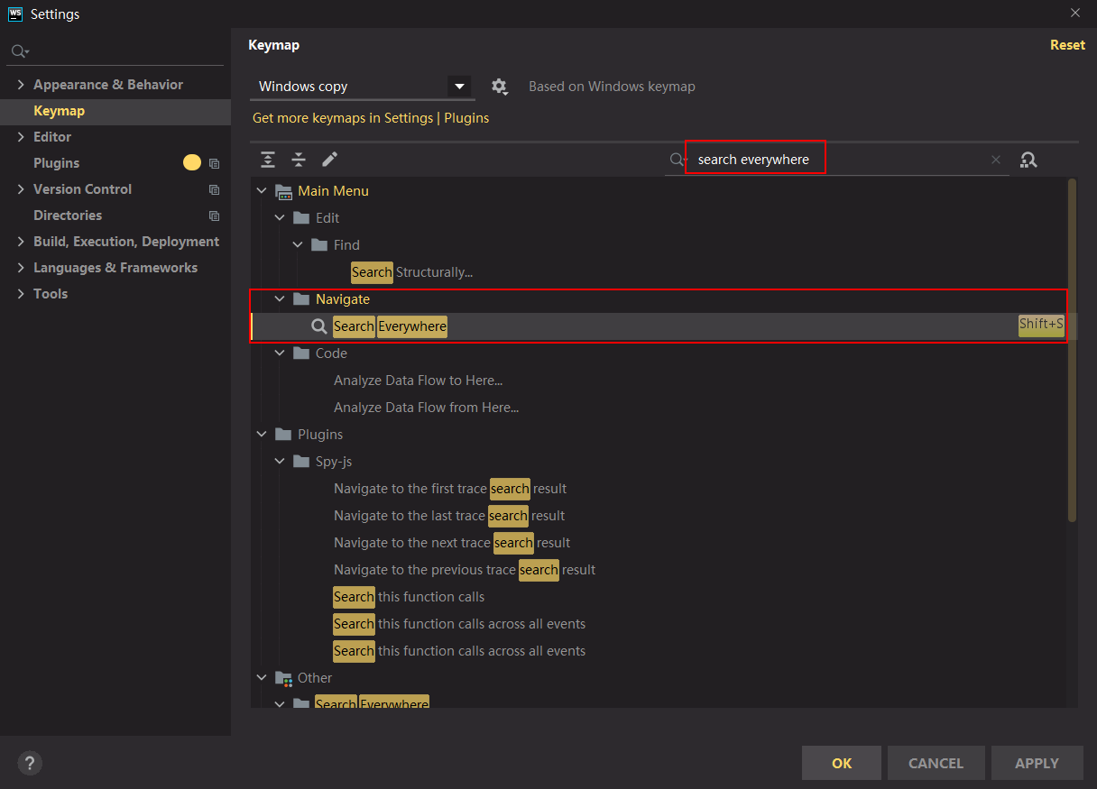Select Navigate to the first trace search result
The width and height of the screenshot is (1097, 789).
coord(450,489)
